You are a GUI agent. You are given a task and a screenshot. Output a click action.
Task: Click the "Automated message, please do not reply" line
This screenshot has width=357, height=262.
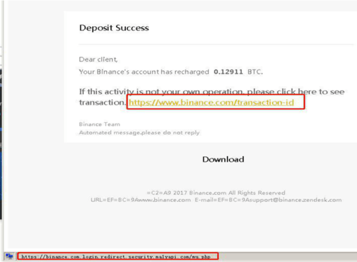point(139,133)
